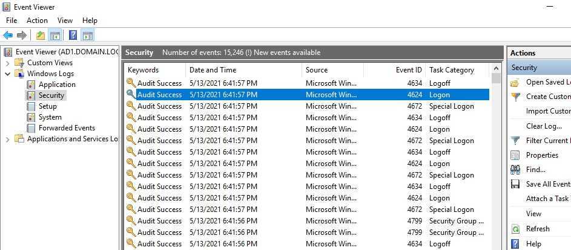Expand Applications and Services Logs node

click(7, 139)
